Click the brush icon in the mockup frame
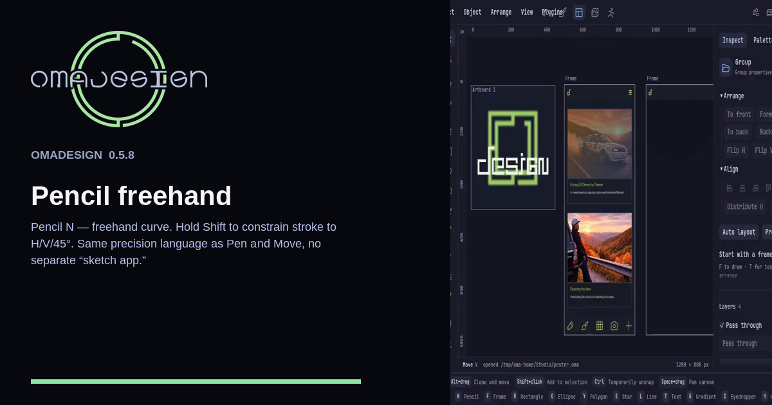 coord(585,326)
